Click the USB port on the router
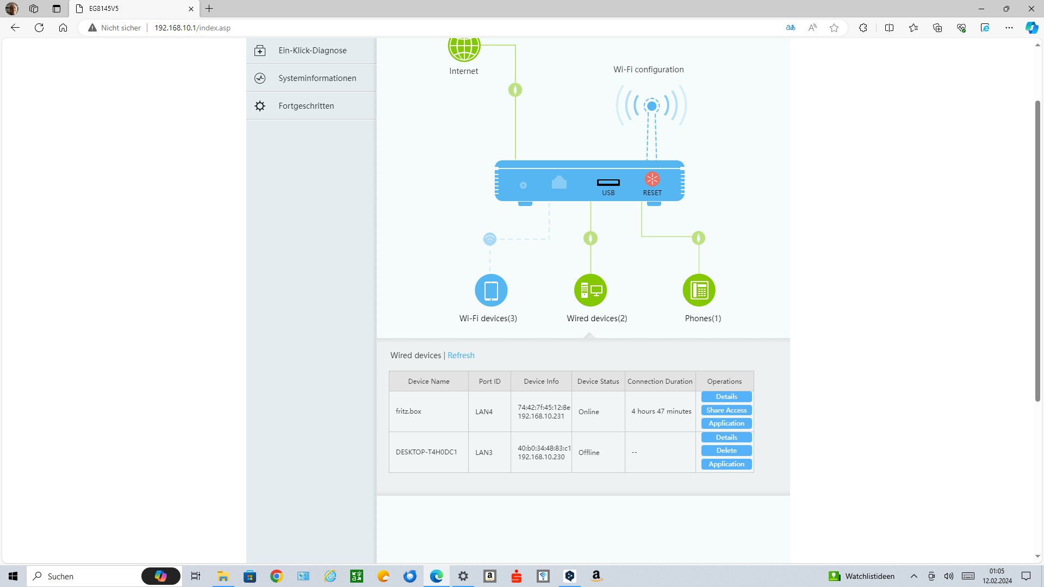 608,183
